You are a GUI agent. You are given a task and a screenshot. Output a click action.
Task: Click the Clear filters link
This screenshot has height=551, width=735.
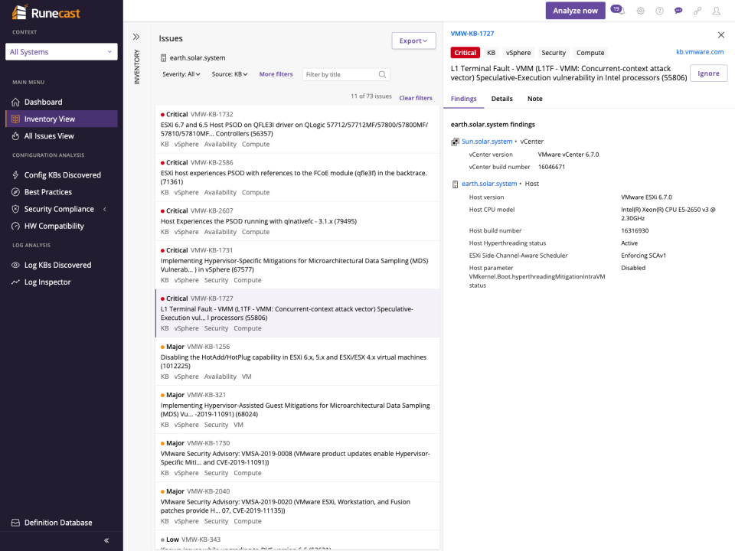point(415,98)
